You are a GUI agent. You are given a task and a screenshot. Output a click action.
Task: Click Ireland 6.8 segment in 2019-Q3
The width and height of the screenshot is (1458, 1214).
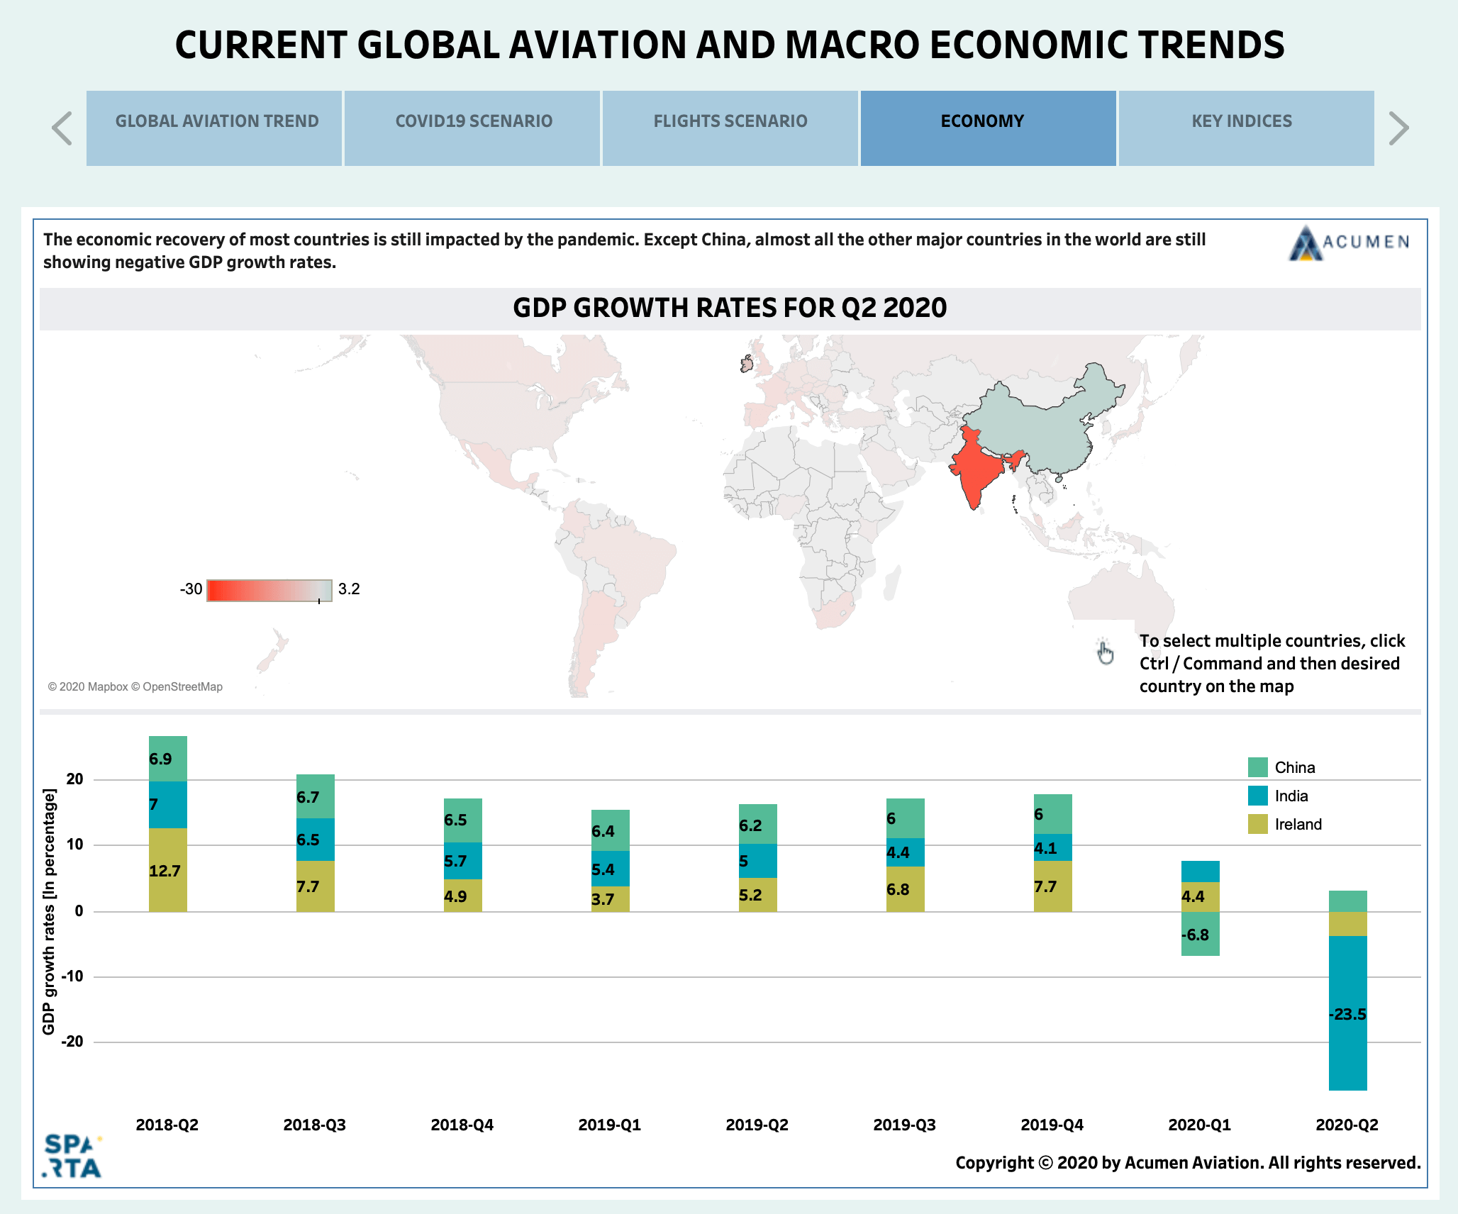pyautogui.click(x=906, y=889)
